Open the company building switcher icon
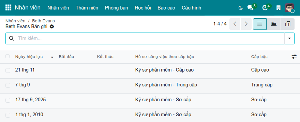Image resolution: width=300 pixels, height=122 pixels. 279,8
